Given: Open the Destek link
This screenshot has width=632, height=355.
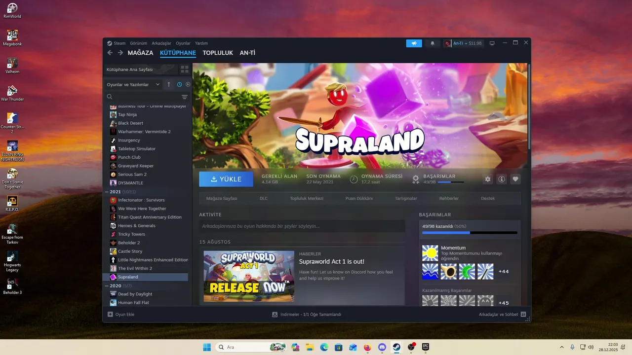Looking at the screenshot, I should point(488,198).
